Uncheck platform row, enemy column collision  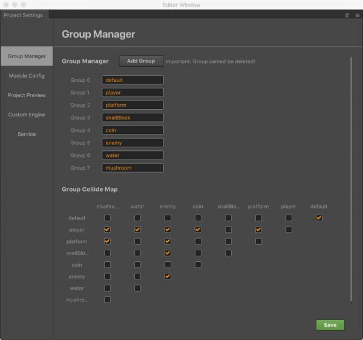point(168,241)
